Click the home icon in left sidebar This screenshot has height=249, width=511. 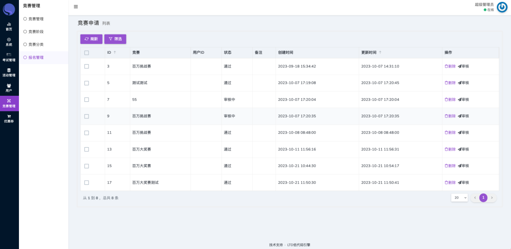coord(9,24)
